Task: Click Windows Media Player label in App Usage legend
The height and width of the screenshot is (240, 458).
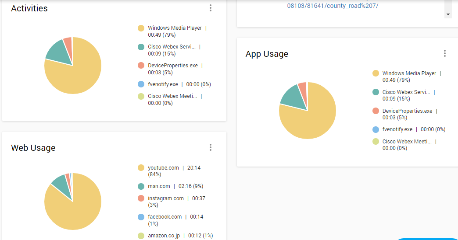Action: coord(409,73)
